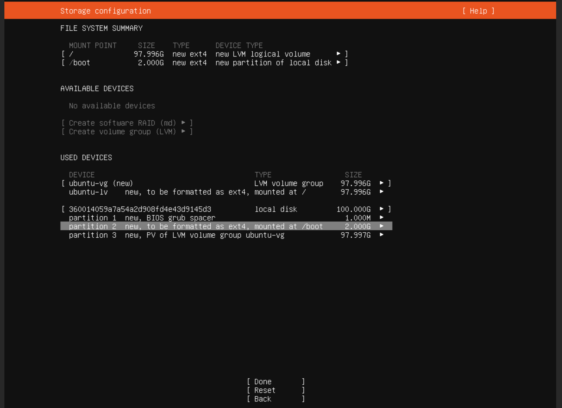562x408 pixels.
Task: Click arrow on highlighted partition 2 row
Action: [x=381, y=227]
